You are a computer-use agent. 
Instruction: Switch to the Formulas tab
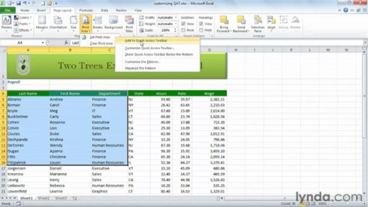(x=86, y=10)
